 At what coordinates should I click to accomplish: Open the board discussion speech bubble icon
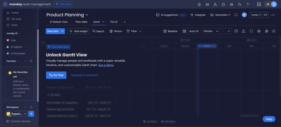point(236,15)
